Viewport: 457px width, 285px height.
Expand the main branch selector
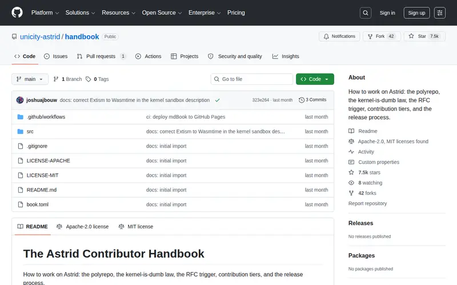pos(30,79)
